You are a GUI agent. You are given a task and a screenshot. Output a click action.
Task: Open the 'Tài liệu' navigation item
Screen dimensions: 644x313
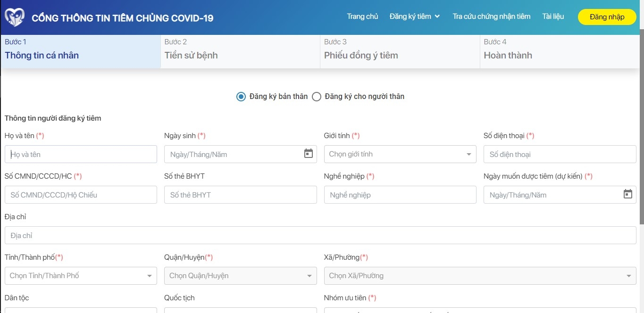tap(552, 16)
